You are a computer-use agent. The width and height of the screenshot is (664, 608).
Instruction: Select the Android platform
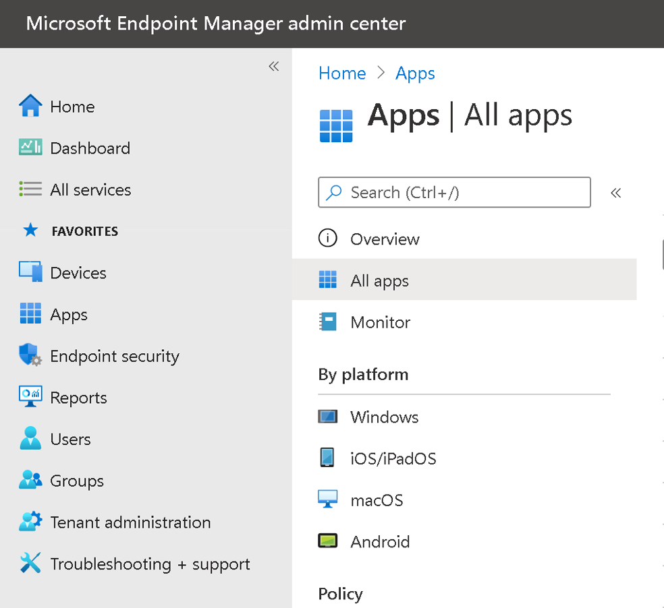pos(380,541)
